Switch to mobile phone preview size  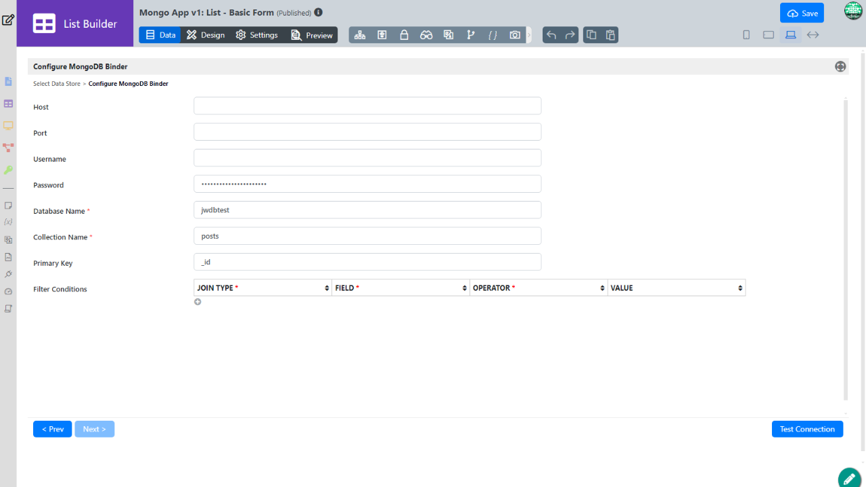(746, 35)
